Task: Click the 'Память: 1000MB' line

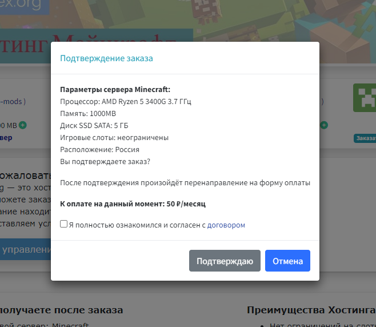Action: [x=88, y=114]
